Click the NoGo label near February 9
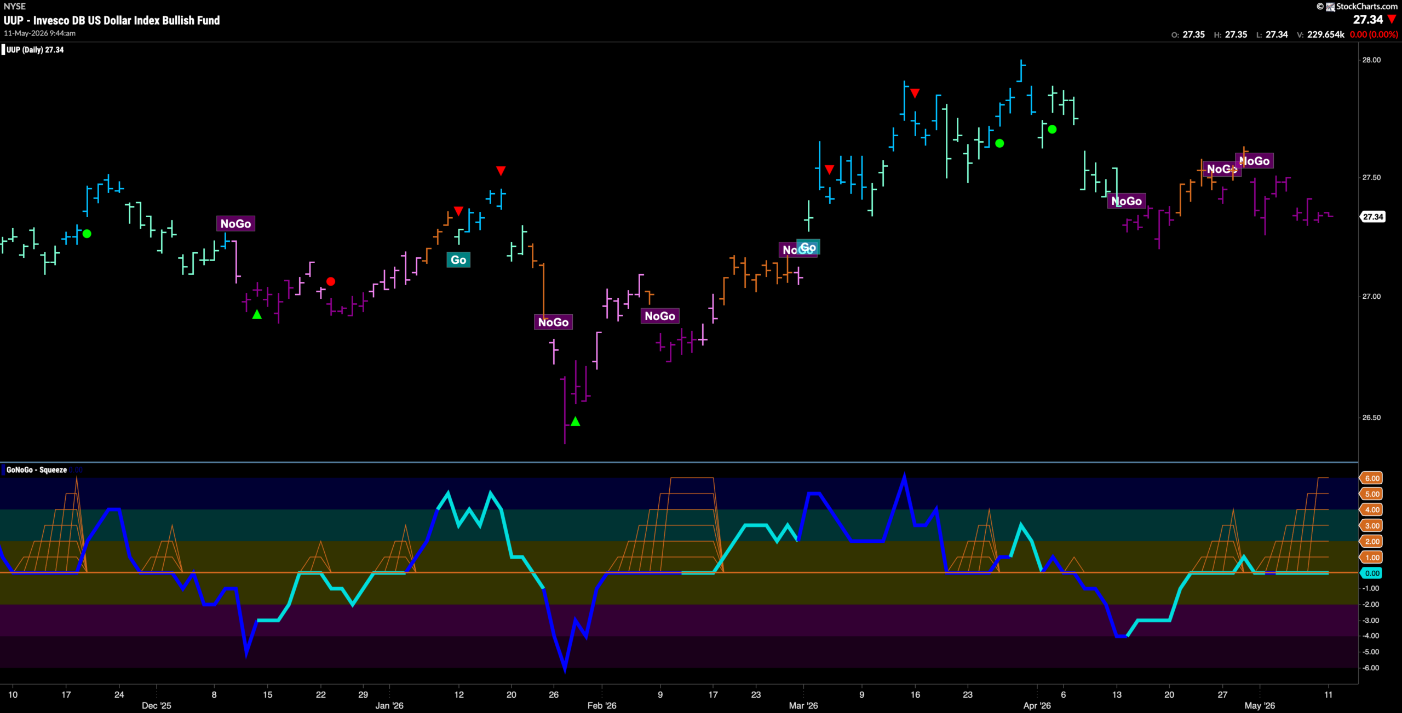 tap(660, 316)
